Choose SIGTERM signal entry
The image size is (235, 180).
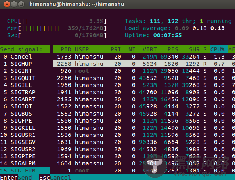tap(25, 171)
